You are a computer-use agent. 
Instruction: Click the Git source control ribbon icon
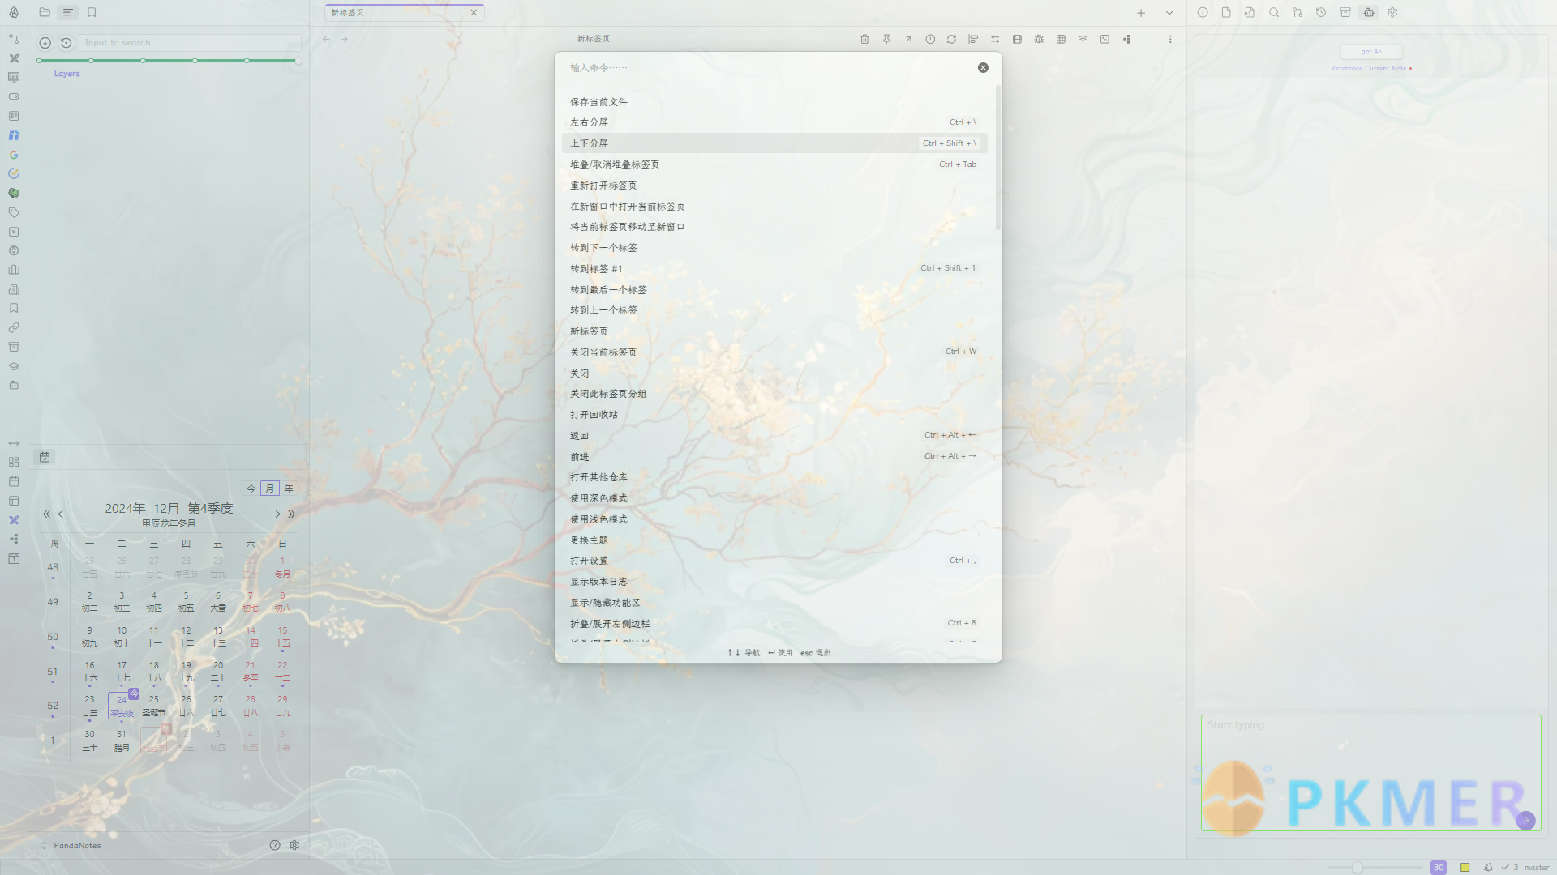point(14,39)
